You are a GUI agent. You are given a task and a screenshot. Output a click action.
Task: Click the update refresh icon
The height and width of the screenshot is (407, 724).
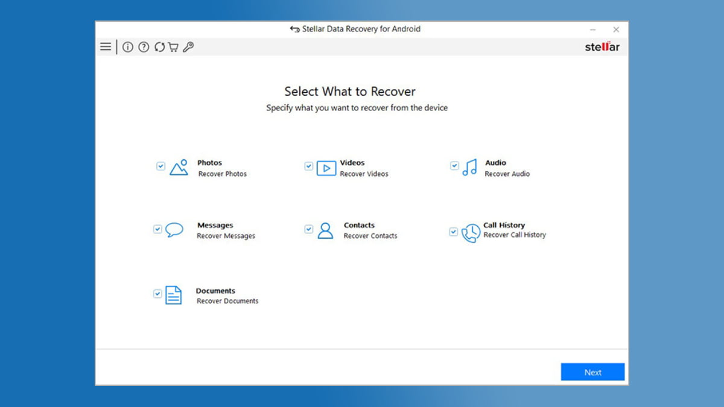pos(159,47)
